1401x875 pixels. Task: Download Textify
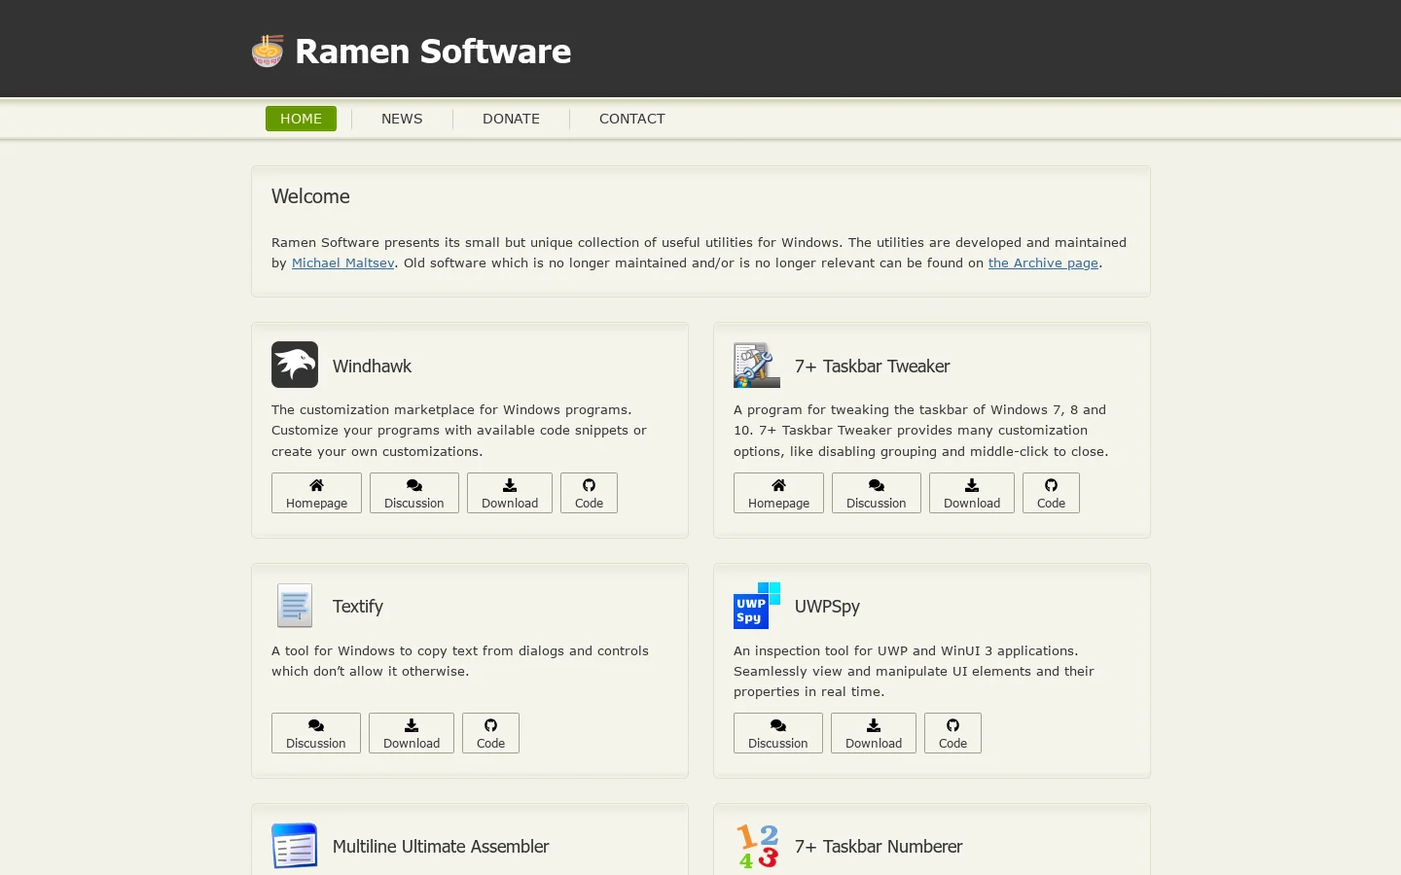[412, 733]
